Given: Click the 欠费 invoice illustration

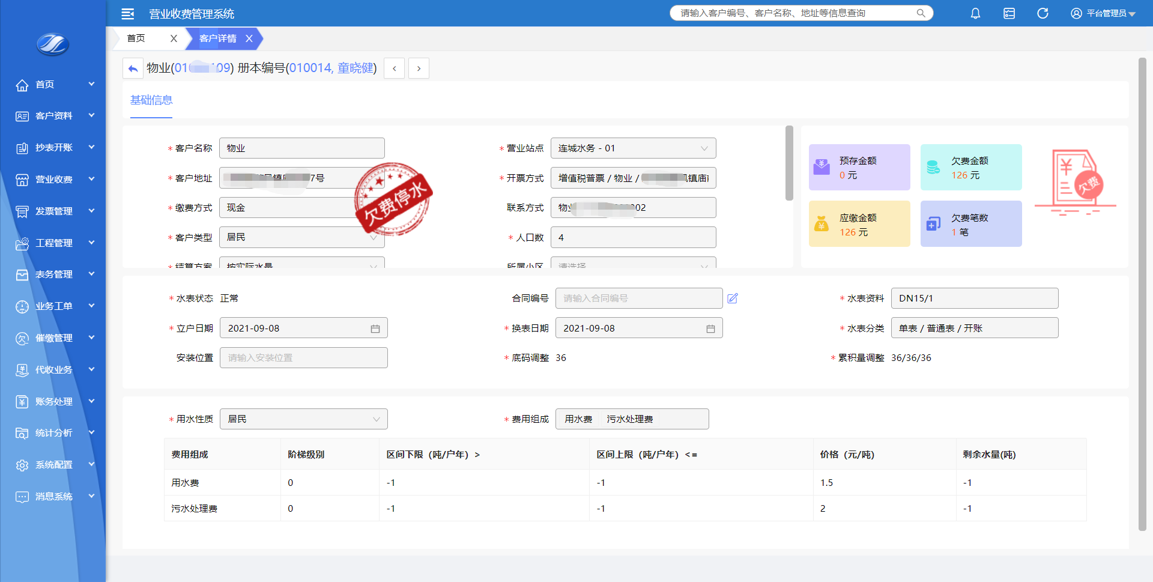Looking at the screenshot, I should click(x=1075, y=182).
